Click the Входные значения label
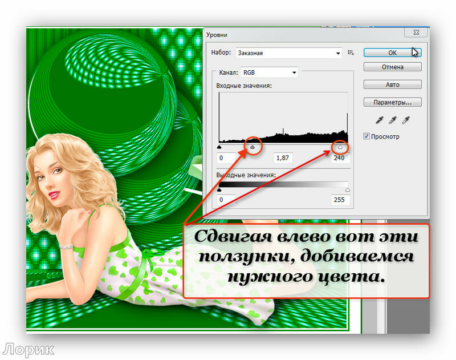The height and width of the screenshot is (360, 456). click(x=244, y=86)
